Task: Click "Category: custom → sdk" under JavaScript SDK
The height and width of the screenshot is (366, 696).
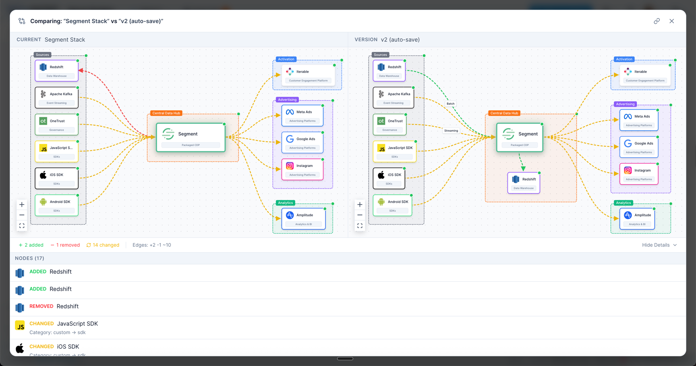Action: click(x=58, y=333)
